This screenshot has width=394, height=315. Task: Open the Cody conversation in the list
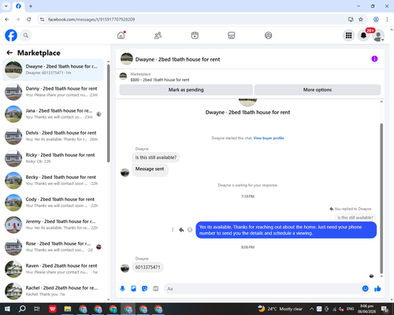tap(53, 202)
